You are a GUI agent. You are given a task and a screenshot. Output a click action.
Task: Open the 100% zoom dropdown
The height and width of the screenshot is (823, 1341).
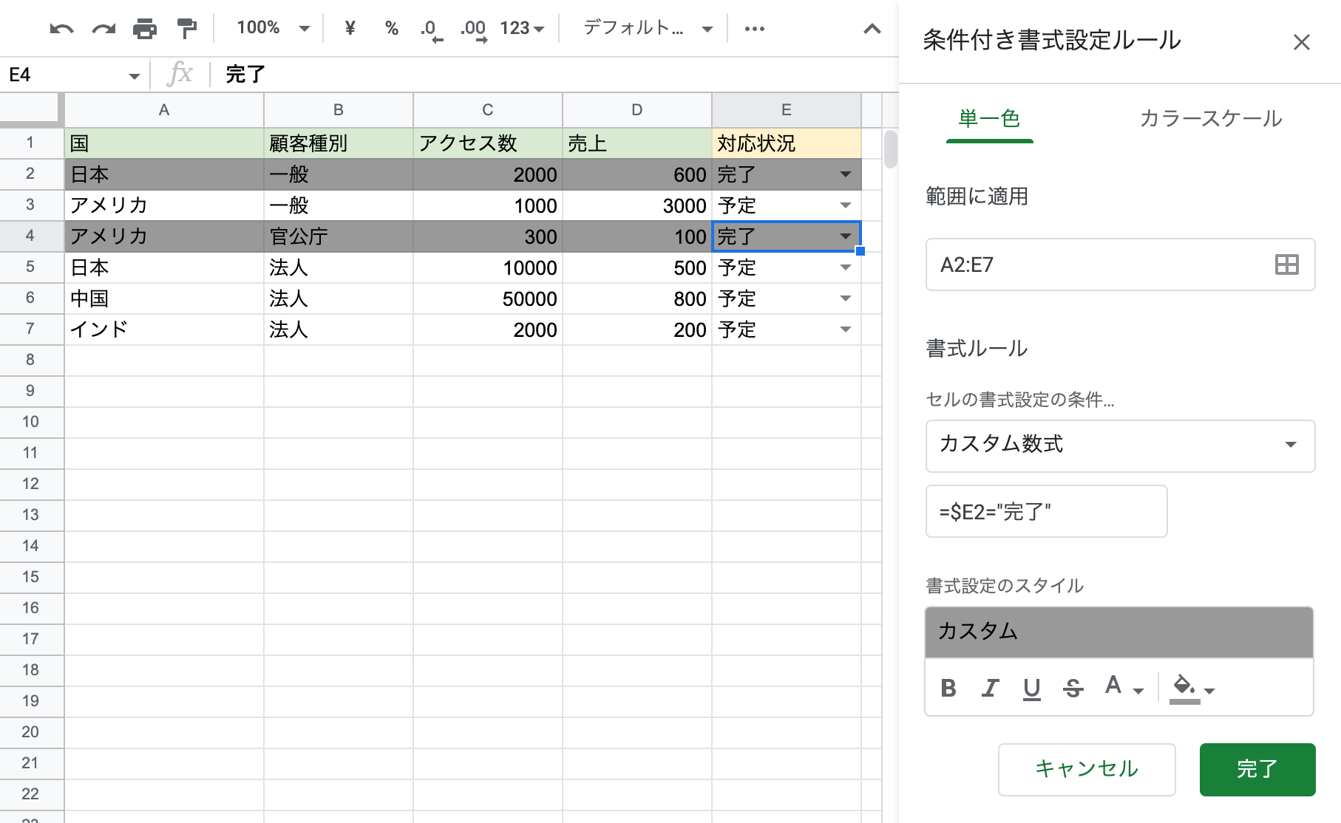point(272,29)
